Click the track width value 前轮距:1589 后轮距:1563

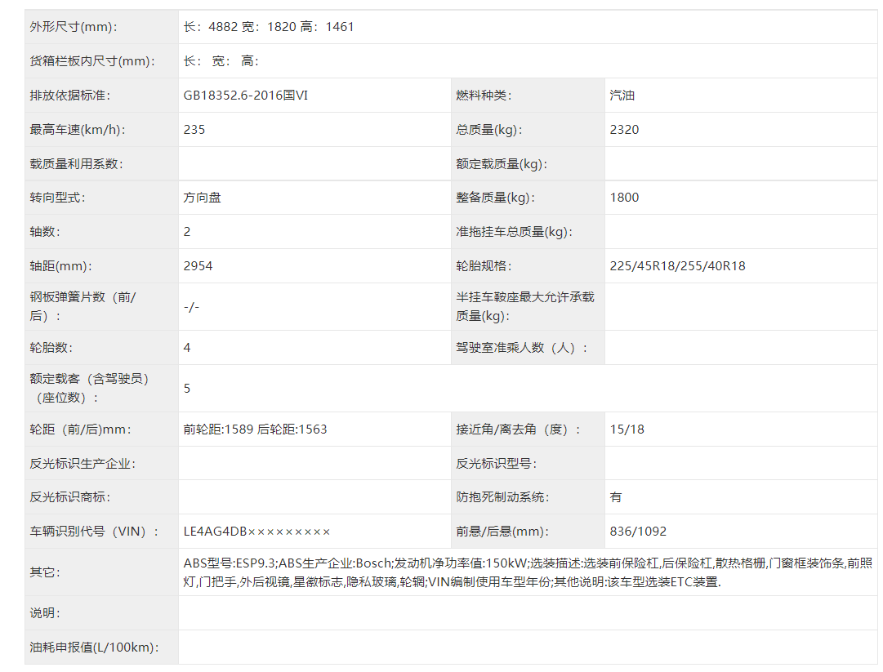pyautogui.click(x=255, y=429)
